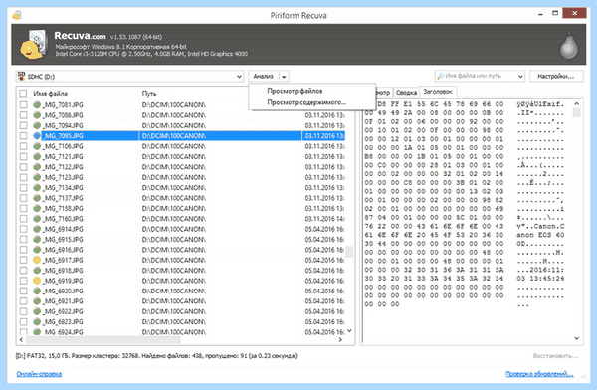The height and width of the screenshot is (390, 597).
Task: Click the file list scroll-right arrow
Action: click(340, 339)
